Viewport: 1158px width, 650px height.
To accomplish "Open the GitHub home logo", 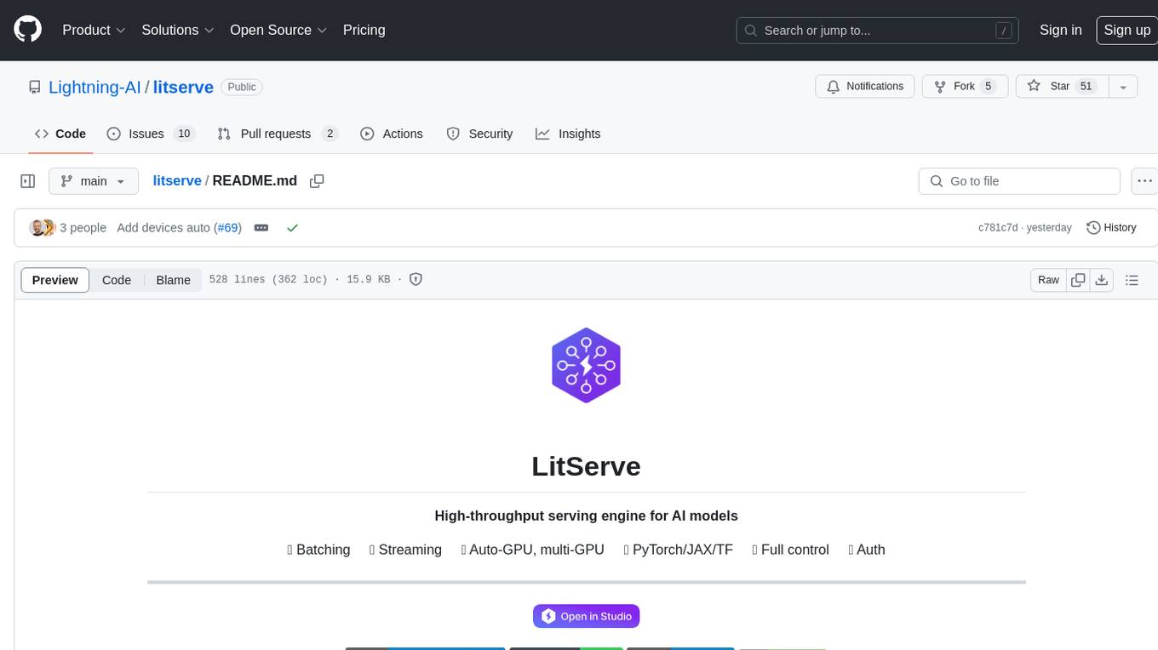I will coord(27,30).
